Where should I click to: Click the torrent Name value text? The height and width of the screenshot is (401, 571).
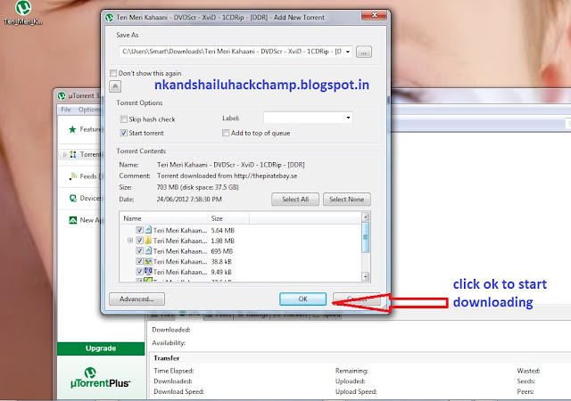point(230,165)
